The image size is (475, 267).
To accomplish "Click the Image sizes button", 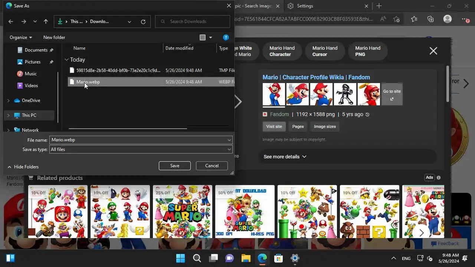I will coord(325,126).
